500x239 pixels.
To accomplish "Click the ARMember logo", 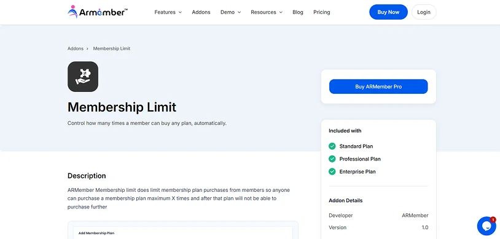I will coord(98,12).
